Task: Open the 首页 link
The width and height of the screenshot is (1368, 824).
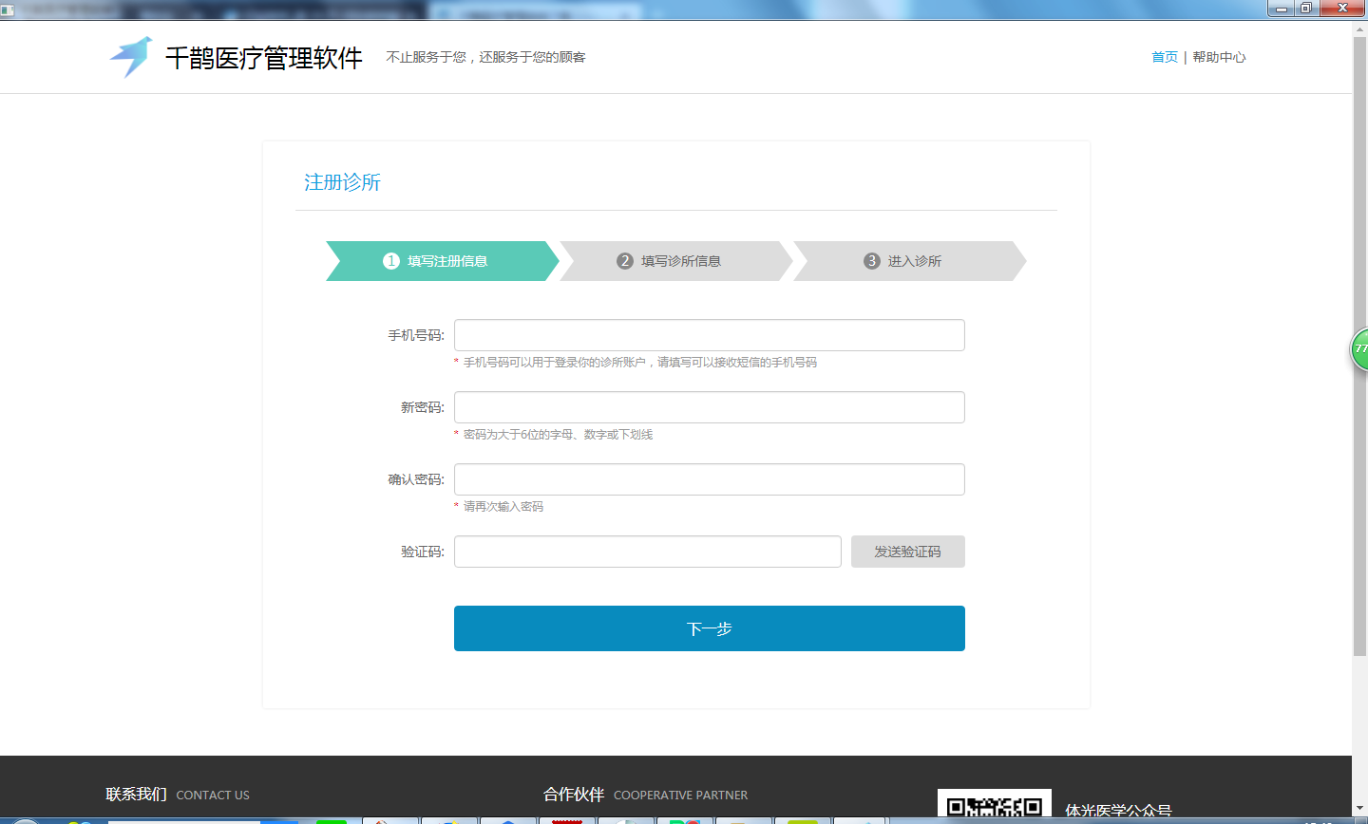Action: (x=1163, y=57)
